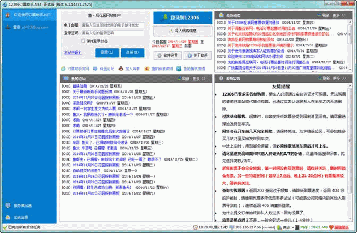357x233 pixels.
Task: Click refresh icon in 最新动态 panel
Action: click(x=320, y=15)
